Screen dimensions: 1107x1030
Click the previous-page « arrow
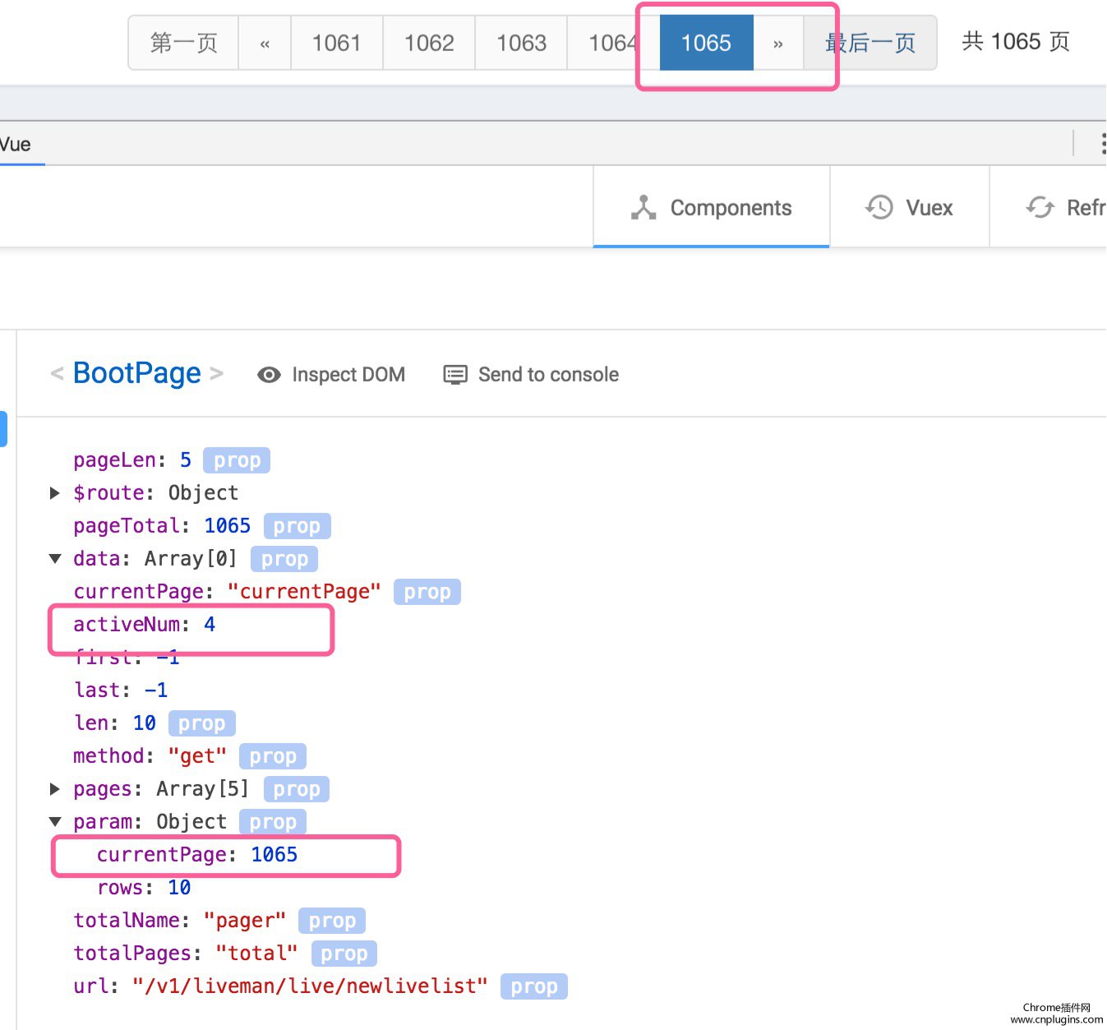click(265, 43)
